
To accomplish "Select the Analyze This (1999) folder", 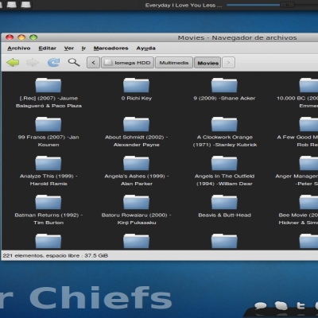I will pos(48,163).
